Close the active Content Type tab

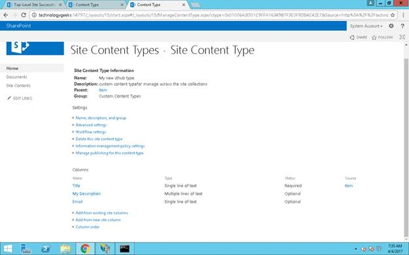coord(184,5)
